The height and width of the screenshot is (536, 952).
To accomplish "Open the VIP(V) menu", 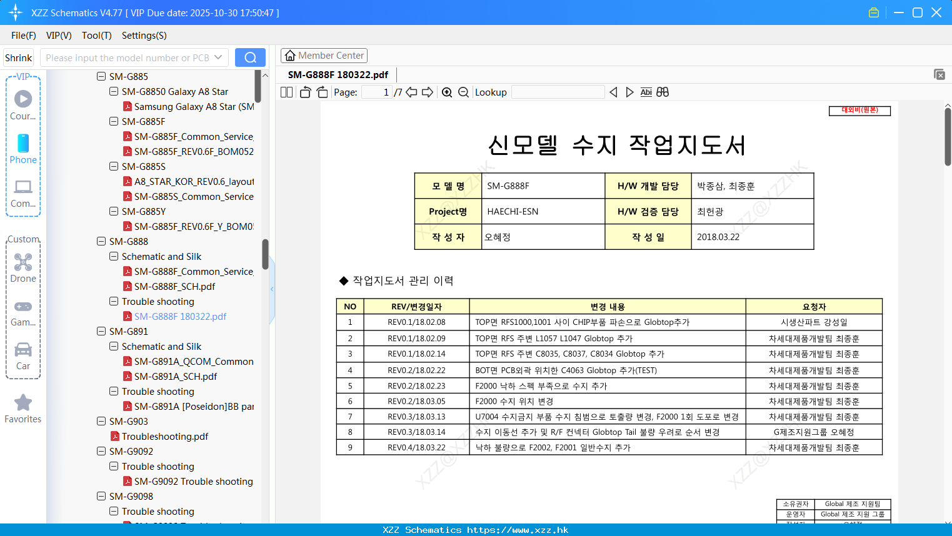I will click(59, 36).
